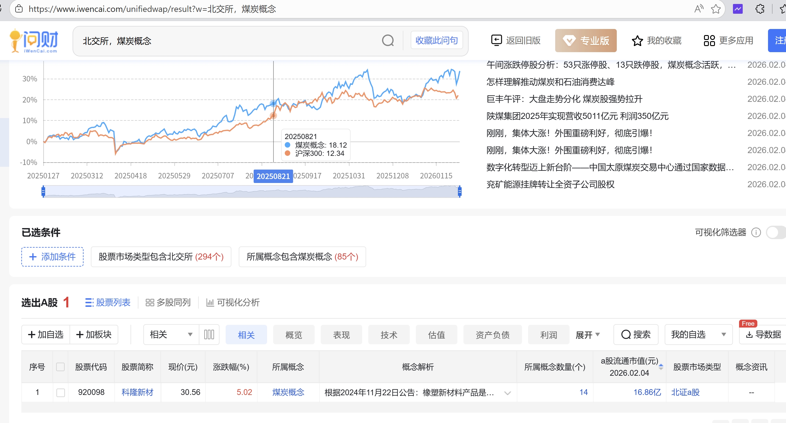
Task: Click the left handle of chart range slider
Action: point(43,191)
